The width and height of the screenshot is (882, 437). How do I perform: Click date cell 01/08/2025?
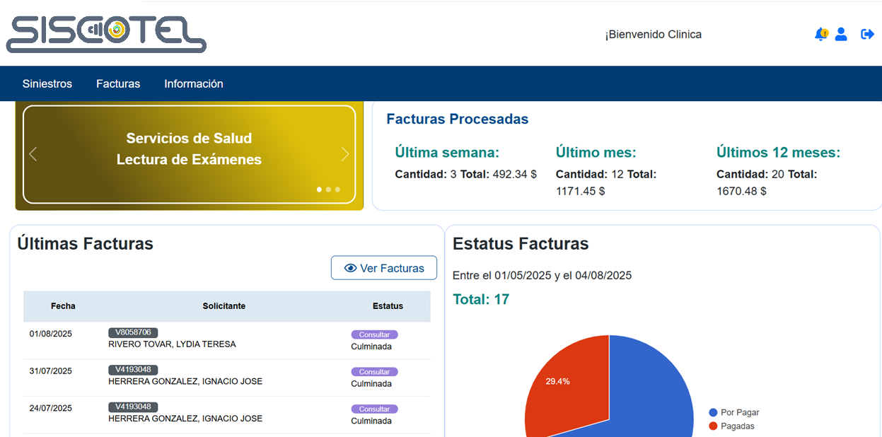[51, 334]
